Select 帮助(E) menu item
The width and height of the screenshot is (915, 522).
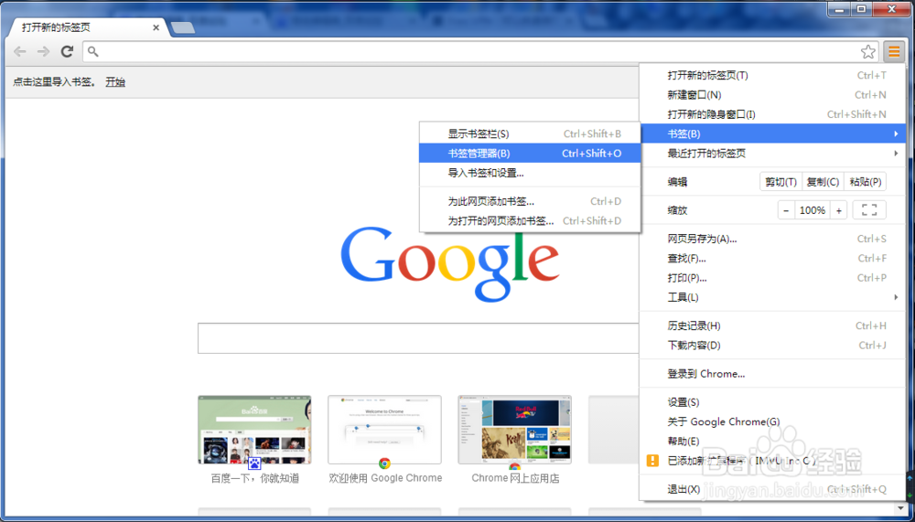click(x=774, y=442)
